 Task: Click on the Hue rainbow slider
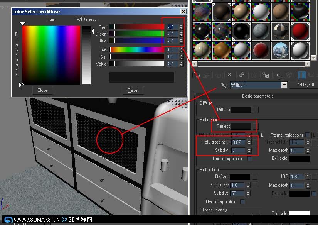137,49
